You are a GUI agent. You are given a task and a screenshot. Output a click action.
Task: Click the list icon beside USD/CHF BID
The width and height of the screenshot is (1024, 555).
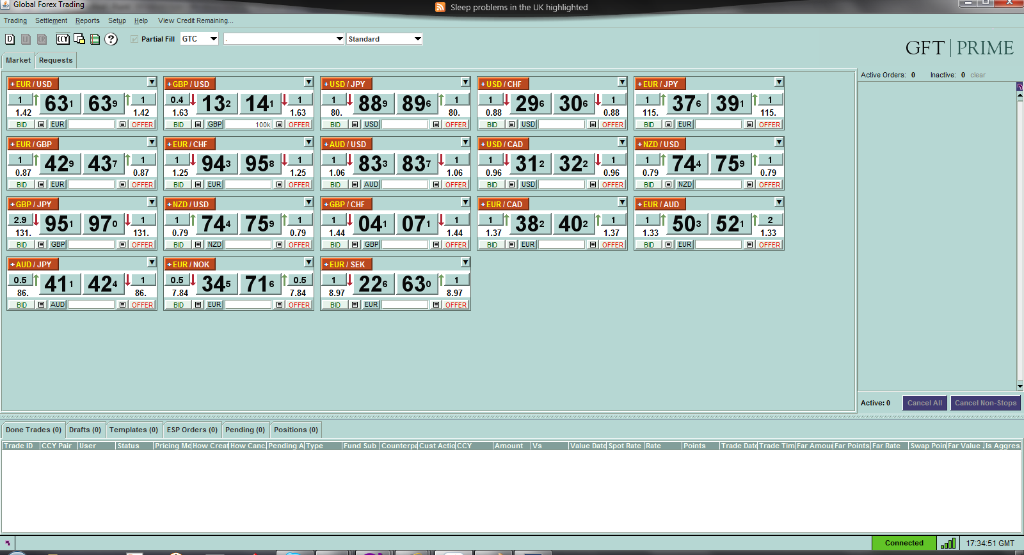pos(511,125)
